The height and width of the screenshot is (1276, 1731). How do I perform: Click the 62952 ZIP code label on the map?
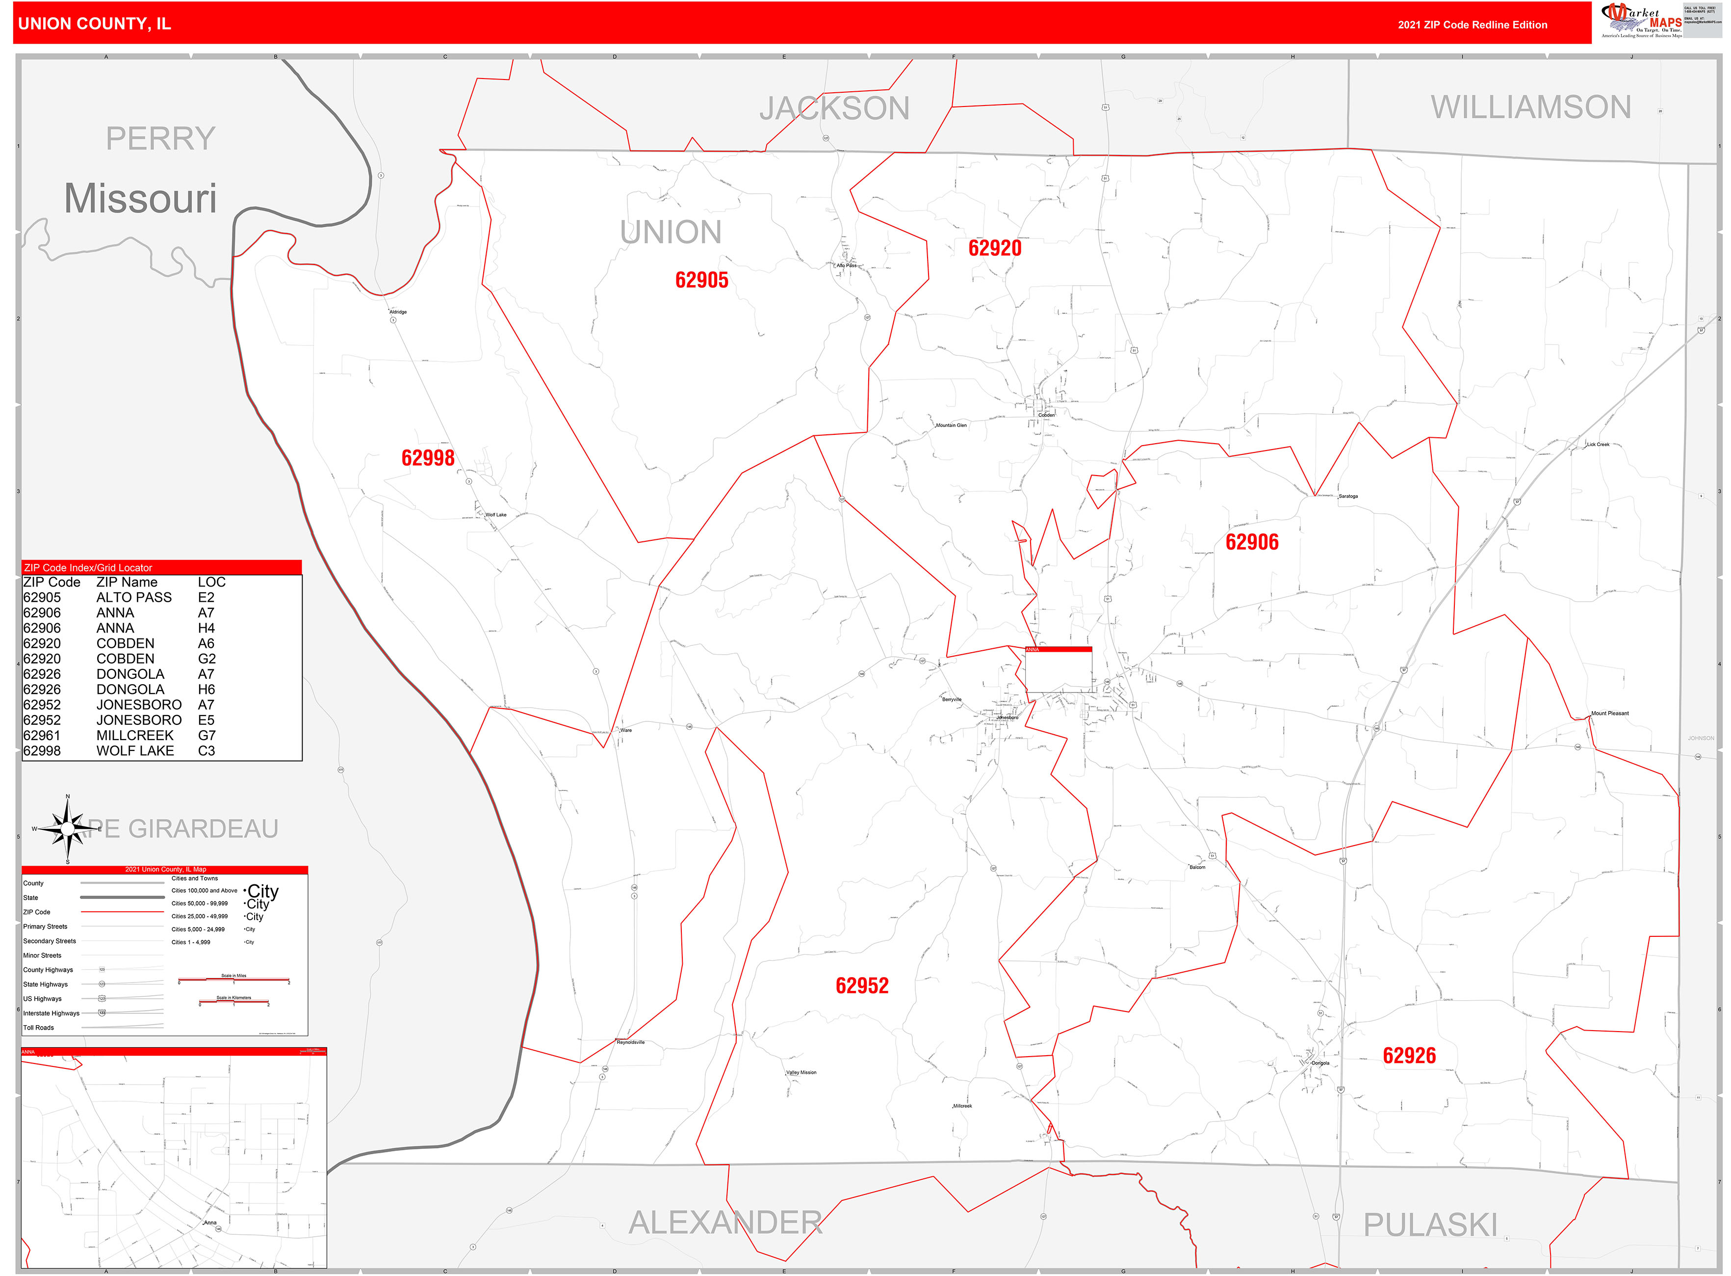[863, 985]
